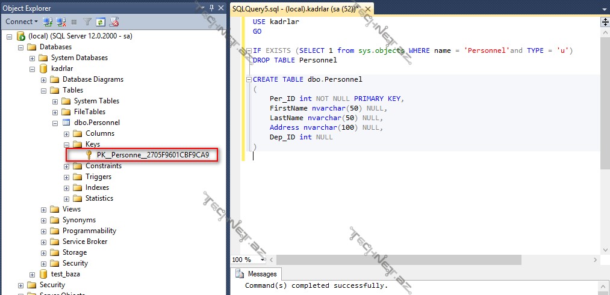Expand the Indexes folder
610x295 pixels.
pyautogui.click(x=67, y=187)
